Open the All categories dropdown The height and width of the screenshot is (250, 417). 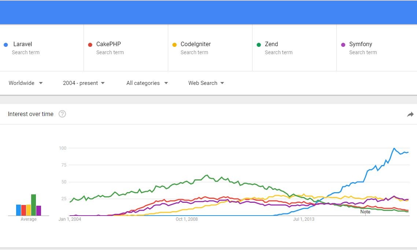(x=147, y=83)
